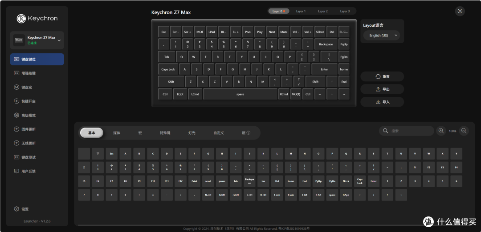
Task: Pick the F12 keycode in the list
Action: pos(180,181)
